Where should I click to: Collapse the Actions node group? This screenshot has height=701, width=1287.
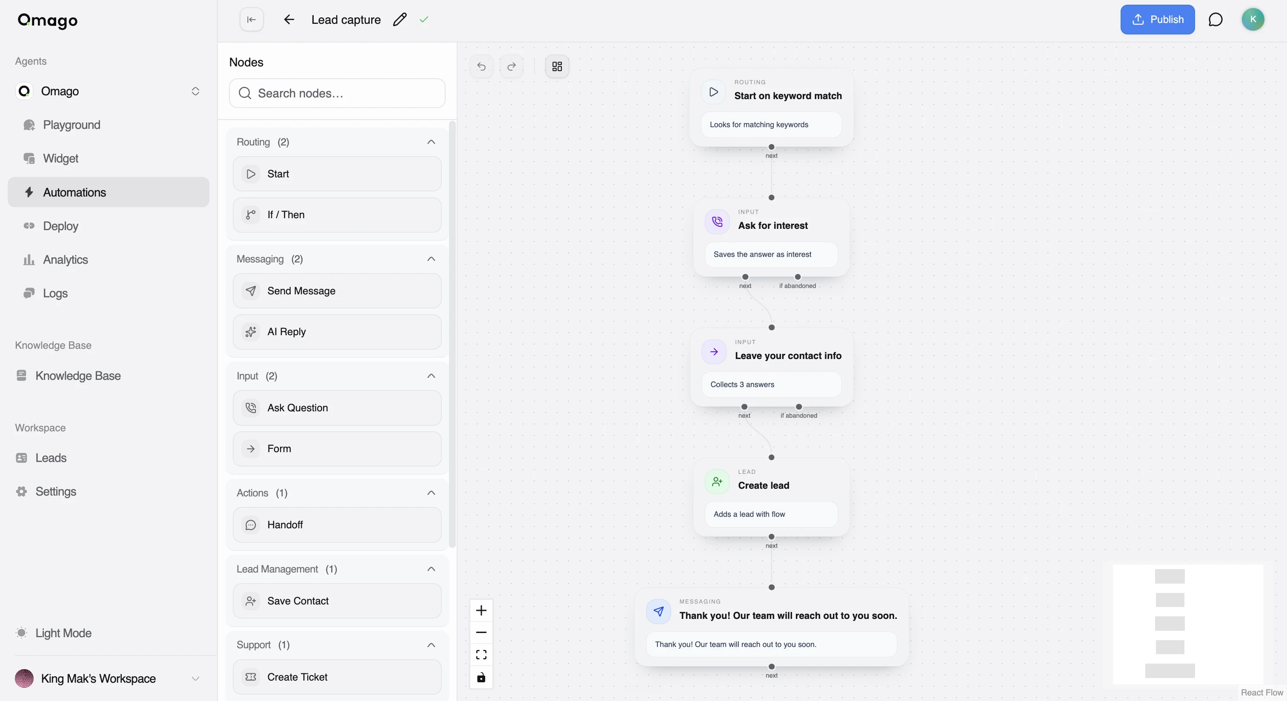point(431,493)
